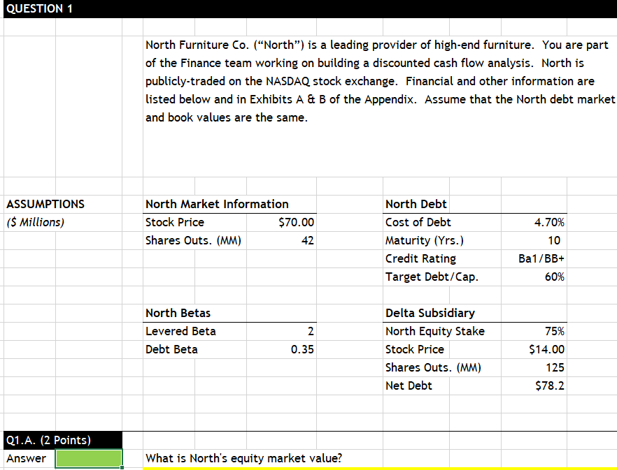The width and height of the screenshot is (617, 470).
Task: Select the 75% equity stake value
Action: click(x=555, y=331)
